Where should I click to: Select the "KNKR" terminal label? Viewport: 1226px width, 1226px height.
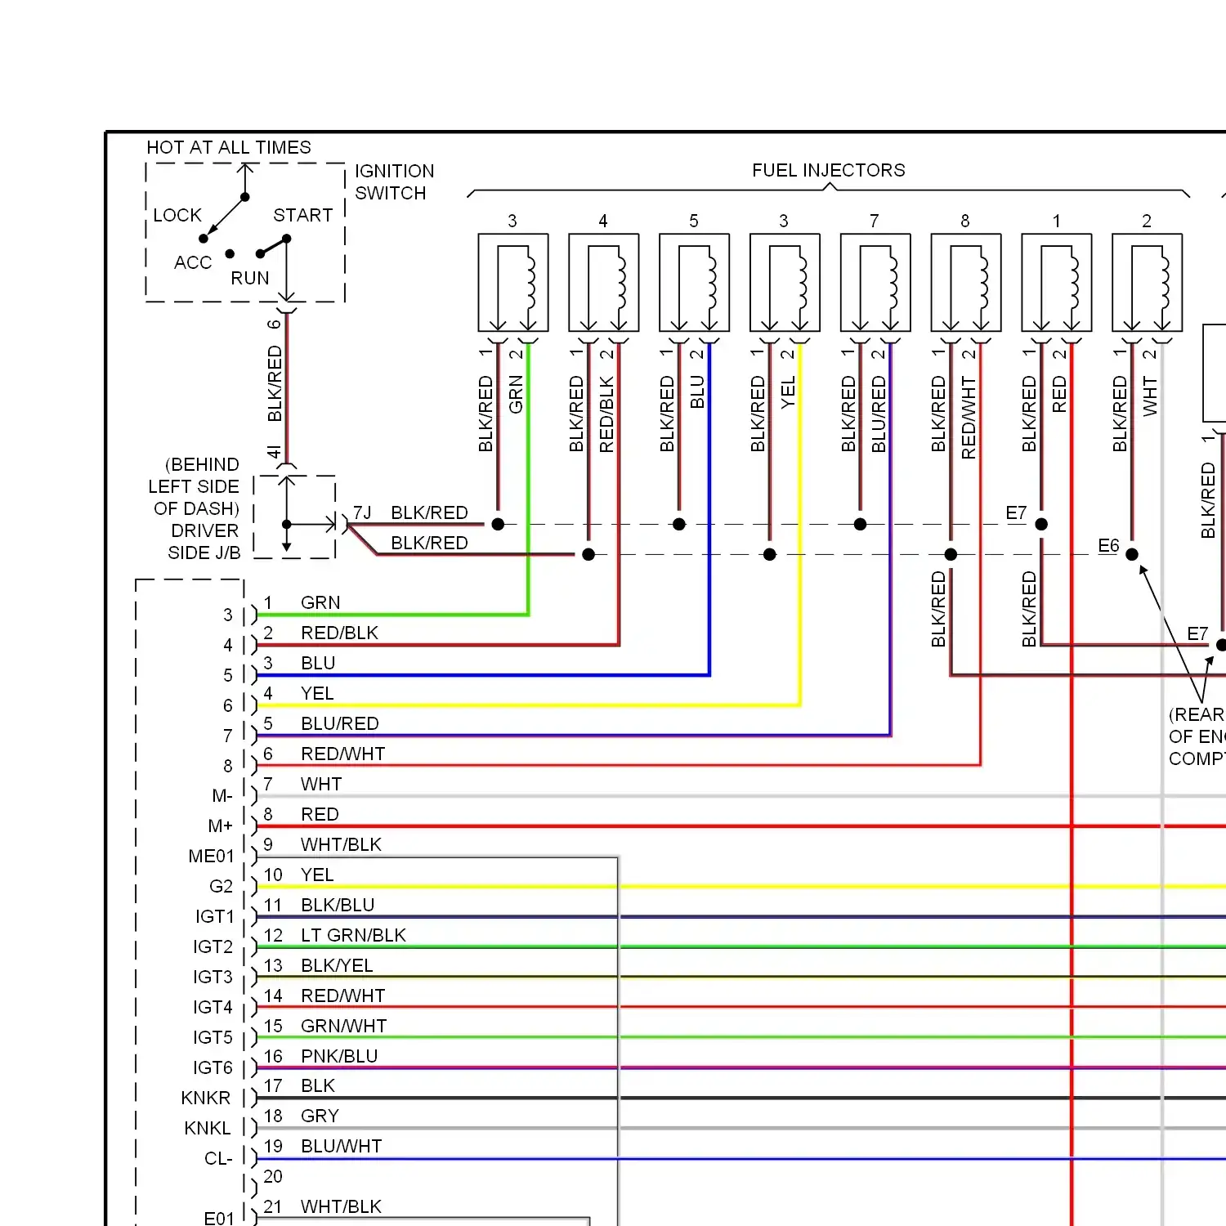(x=206, y=1098)
